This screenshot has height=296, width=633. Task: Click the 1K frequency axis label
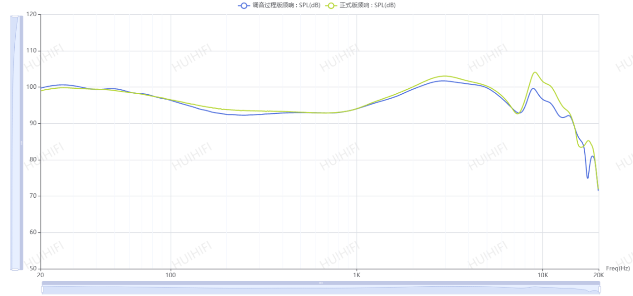tap(356, 275)
